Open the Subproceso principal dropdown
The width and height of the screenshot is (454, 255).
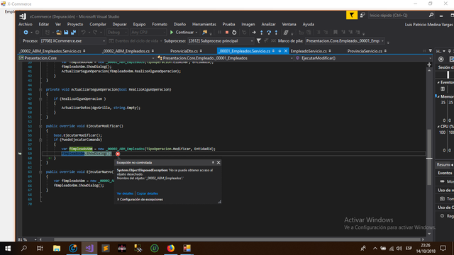(221, 41)
